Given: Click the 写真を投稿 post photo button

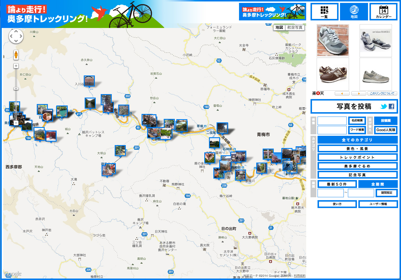Looking at the screenshot, I should coord(354,106).
